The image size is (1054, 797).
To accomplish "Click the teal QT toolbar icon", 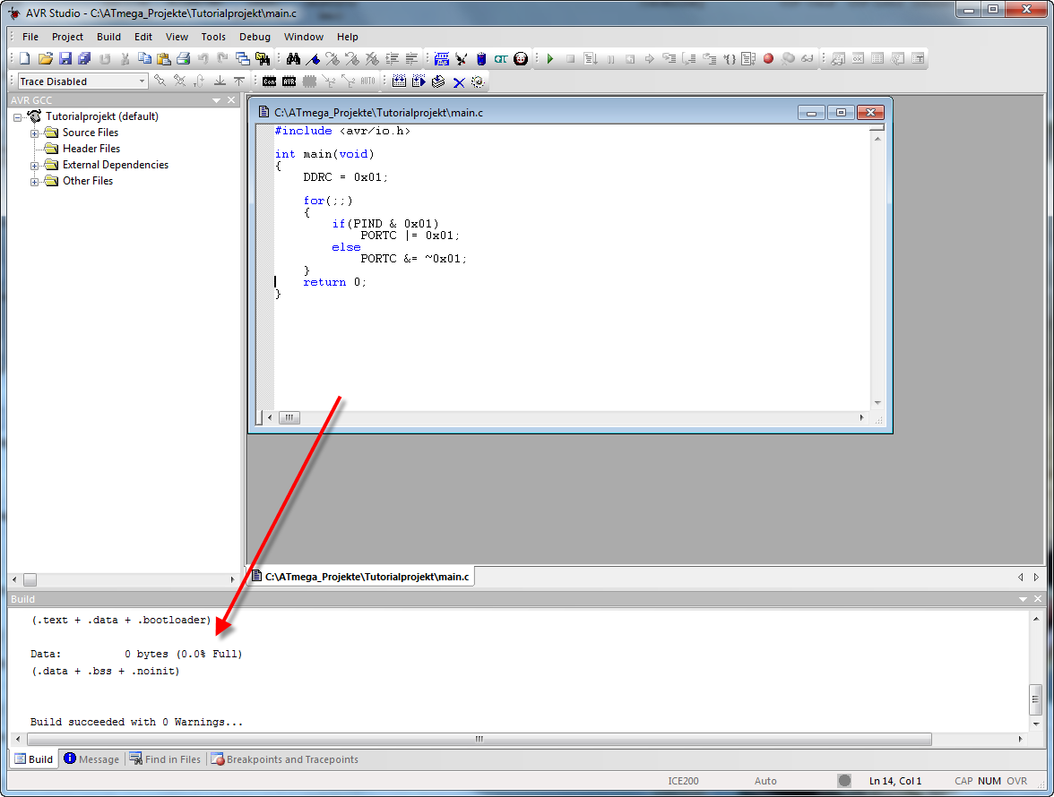I will pos(501,59).
